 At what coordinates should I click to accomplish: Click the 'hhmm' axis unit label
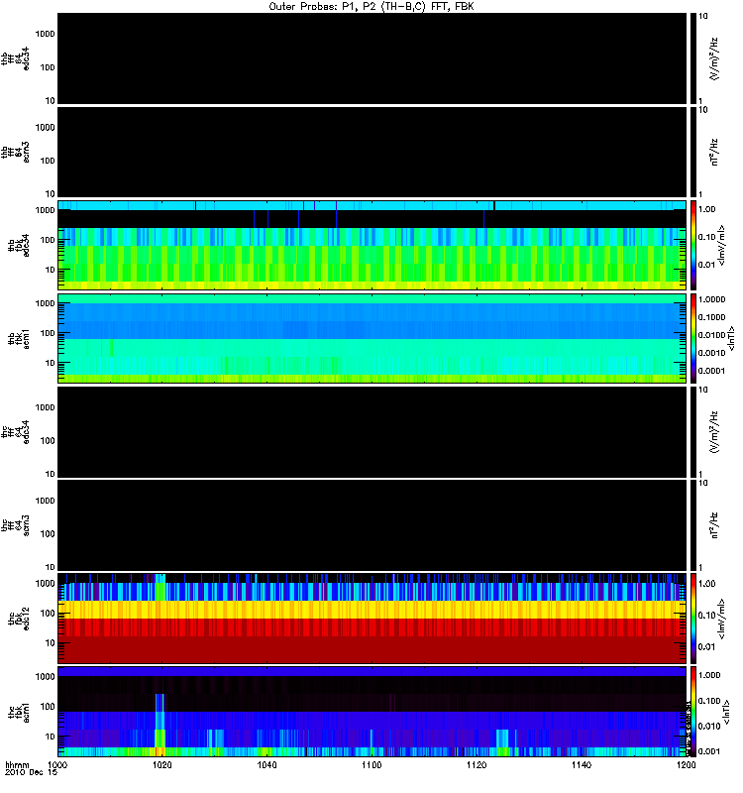[17, 764]
